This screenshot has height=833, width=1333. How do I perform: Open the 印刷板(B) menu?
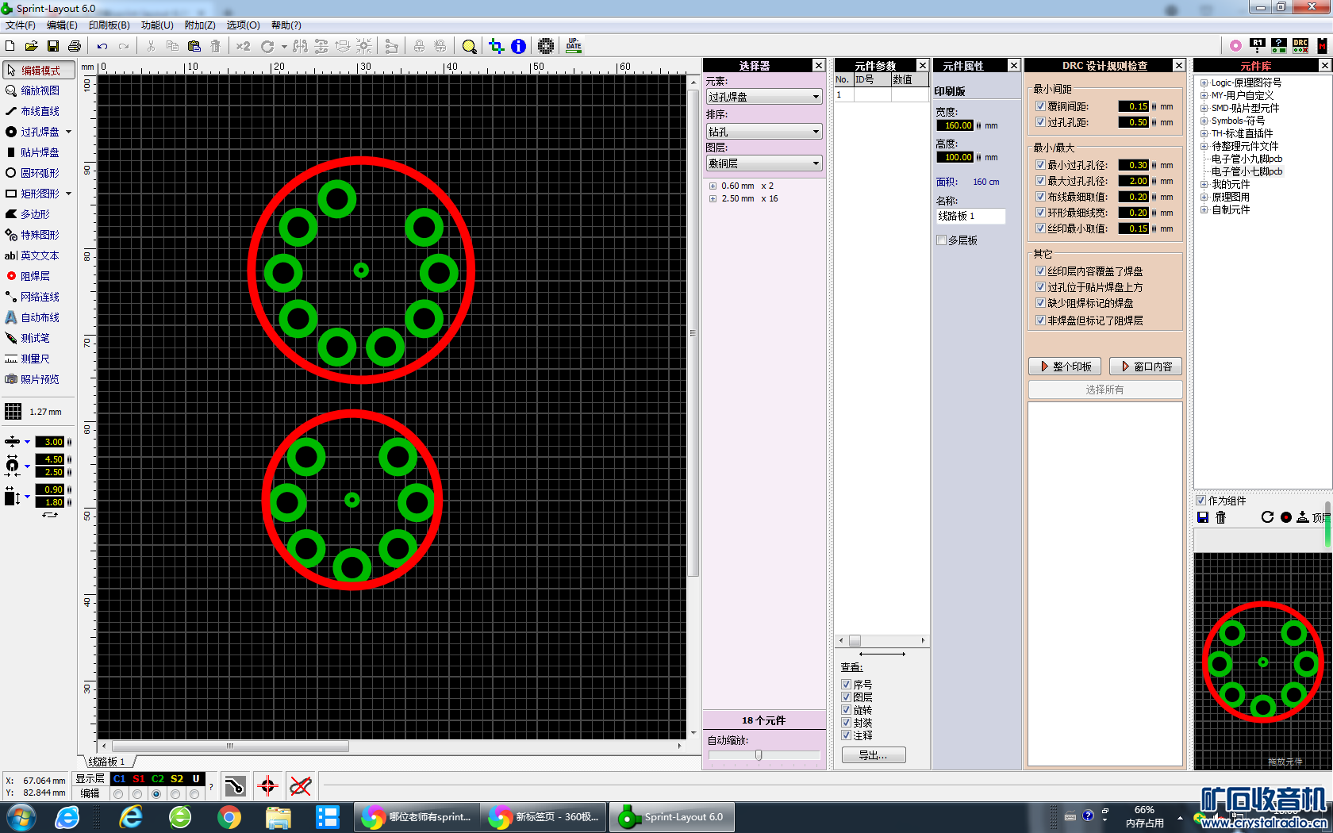point(109,25)
